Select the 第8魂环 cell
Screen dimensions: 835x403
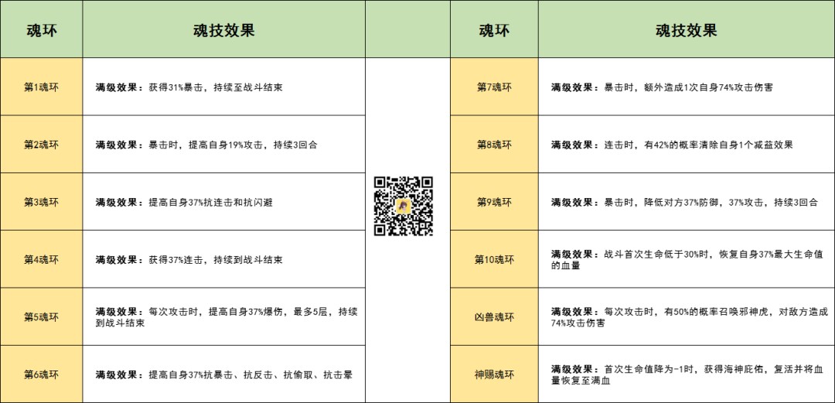(494, 144)
